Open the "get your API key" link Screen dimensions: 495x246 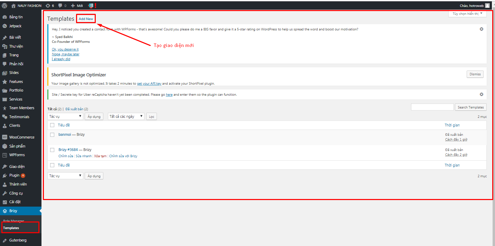[x=149, y=84]
